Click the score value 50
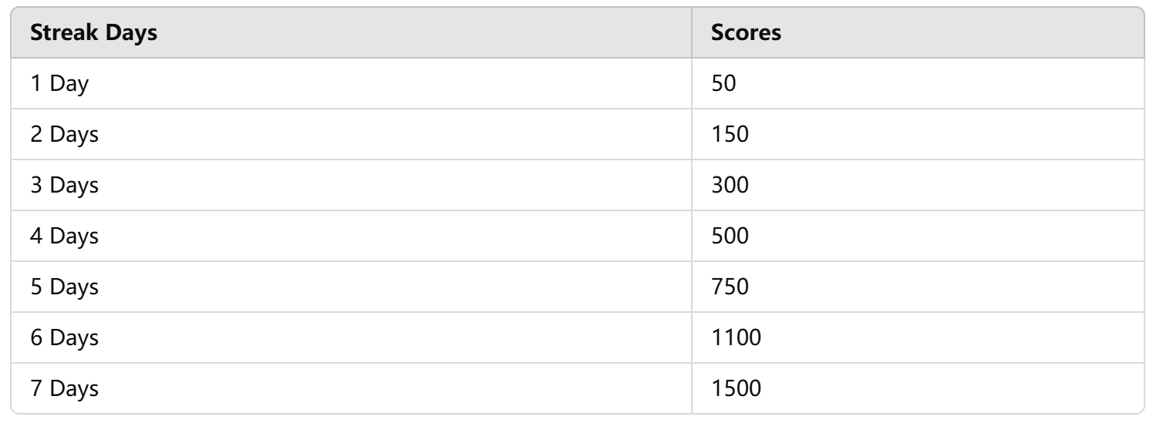 724,84
